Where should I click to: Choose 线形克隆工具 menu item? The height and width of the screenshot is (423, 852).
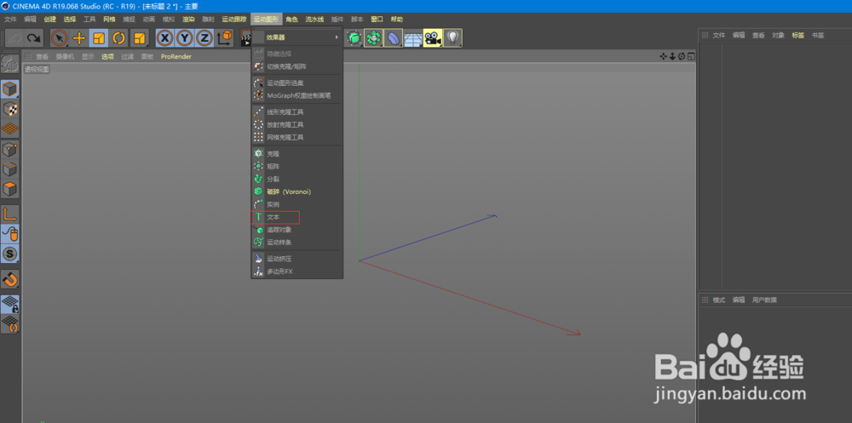297,111
